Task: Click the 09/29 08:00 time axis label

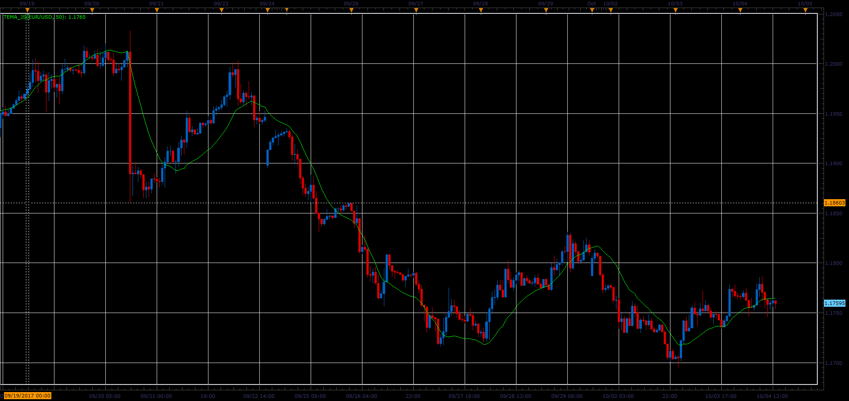Action: (x=567, y=396)
